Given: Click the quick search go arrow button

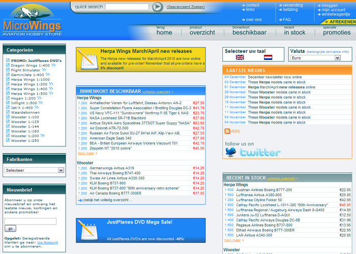Looking at the screenshot, I should 157,7.
